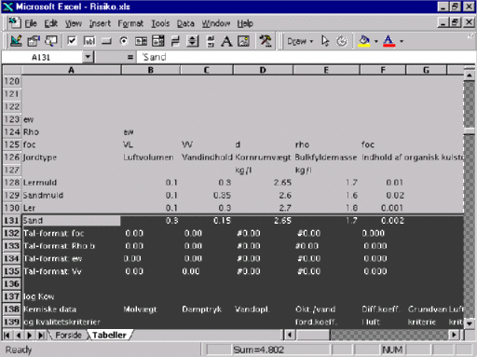
Task: Select the Image control tool
Action: [x=243, y=41]
